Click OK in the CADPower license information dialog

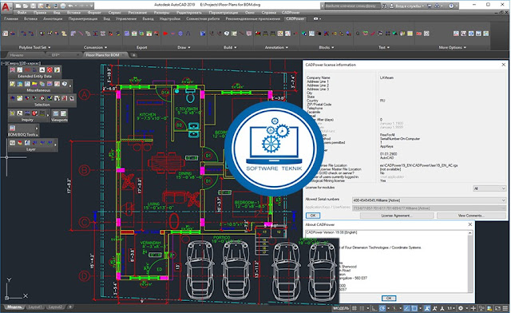[313, 216]
